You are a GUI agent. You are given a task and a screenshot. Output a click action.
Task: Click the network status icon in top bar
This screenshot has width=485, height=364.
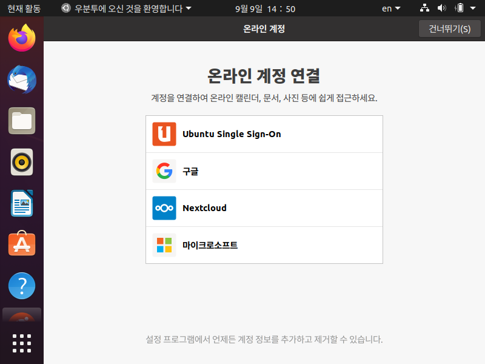click(424, 8)
